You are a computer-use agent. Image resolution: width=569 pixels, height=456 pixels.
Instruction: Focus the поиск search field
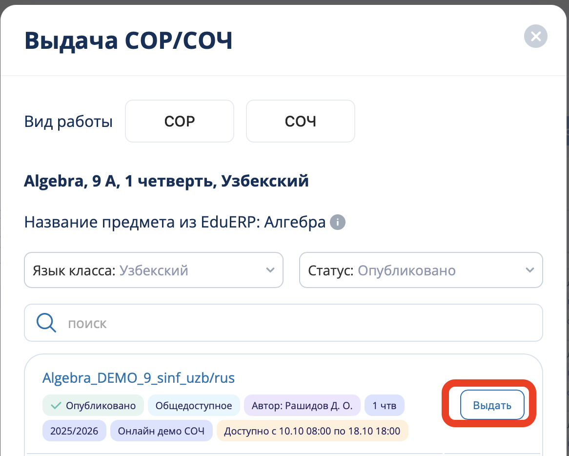coord(293,323)
